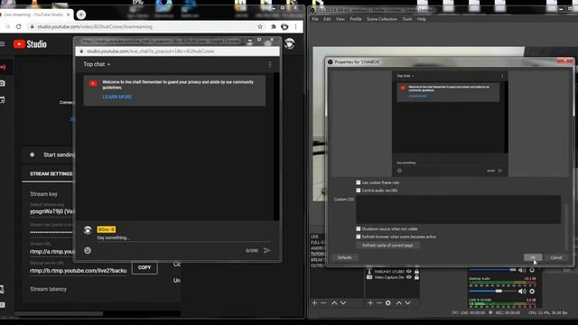The image size is (578, 325).
Task: Check Refresh browser when scene becomes active
Action: click(x=359, y=237)
